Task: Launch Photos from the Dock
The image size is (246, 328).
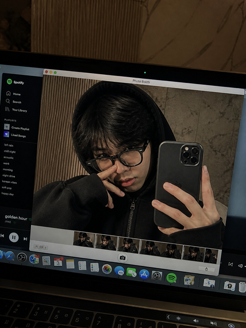Action: (107, 269)
